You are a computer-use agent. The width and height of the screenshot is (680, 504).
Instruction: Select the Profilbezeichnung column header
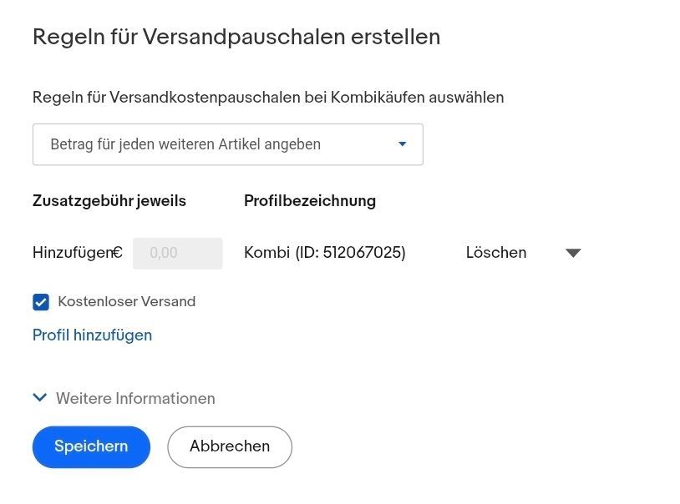click(x=310, y=200)
